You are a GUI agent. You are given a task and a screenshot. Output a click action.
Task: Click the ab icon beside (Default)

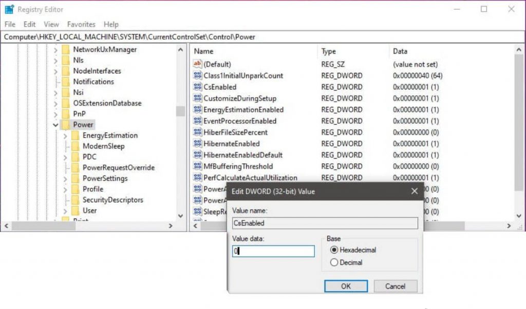point(198,64)
